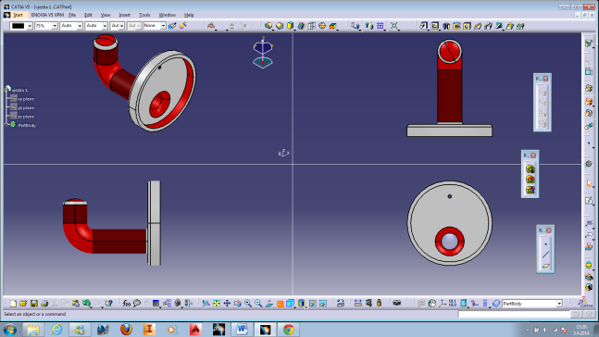Close the middle floating P... toolbar
Image resolution: width=599 pixels, height=337 pixels.
533,156
